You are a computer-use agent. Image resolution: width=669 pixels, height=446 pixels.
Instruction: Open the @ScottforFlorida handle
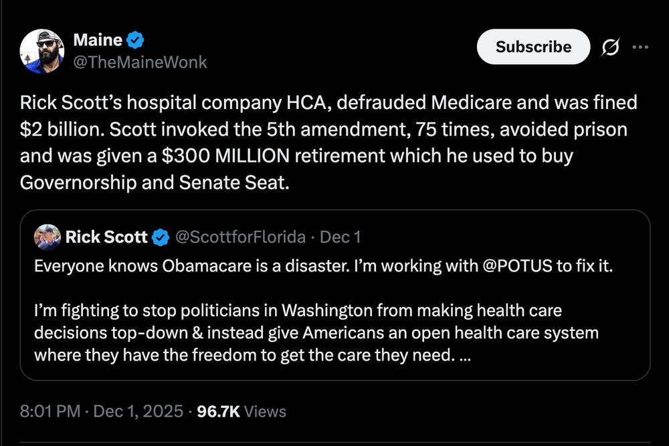point(240,237)
